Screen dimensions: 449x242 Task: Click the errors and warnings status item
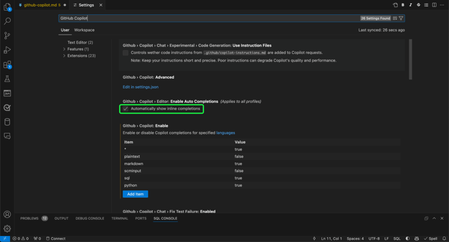[20, 238]
